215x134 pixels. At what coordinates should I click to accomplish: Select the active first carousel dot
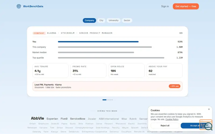click(104, 100)
